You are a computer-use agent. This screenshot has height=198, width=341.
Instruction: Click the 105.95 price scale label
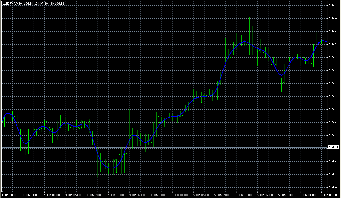pos(334,57)
